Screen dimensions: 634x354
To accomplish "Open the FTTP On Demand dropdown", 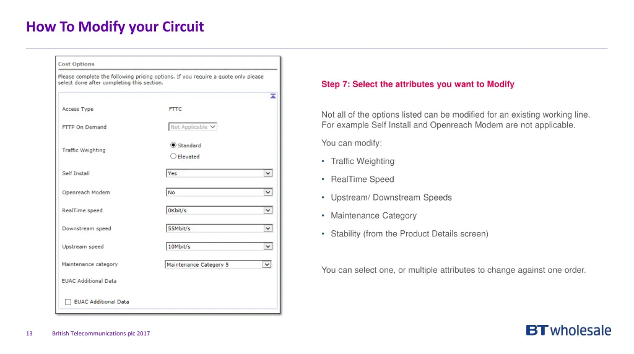I will tap(193, 127).
